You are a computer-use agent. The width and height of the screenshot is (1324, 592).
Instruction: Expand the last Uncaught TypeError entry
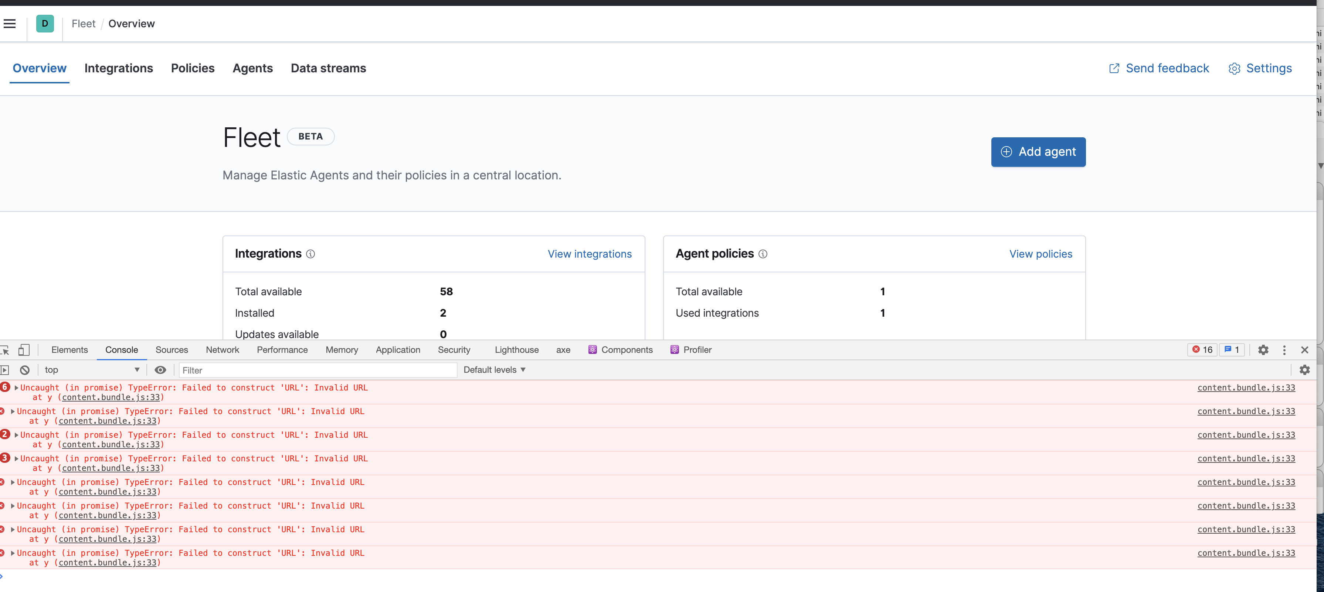click(x=13, y=553)
